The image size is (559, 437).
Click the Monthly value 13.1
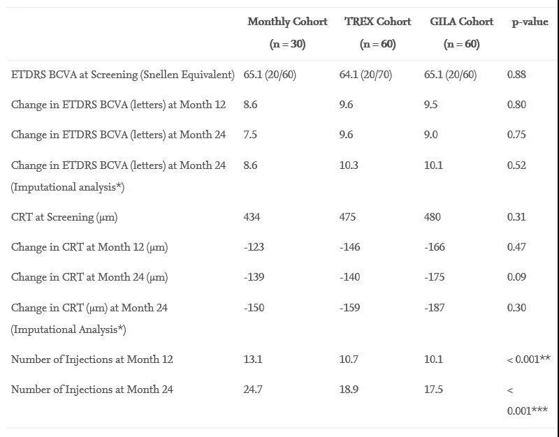253,359
